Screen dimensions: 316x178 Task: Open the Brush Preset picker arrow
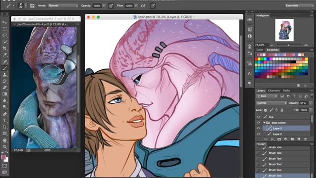point(26,5)
